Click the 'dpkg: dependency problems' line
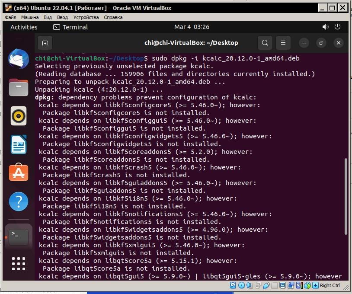Viewport: 352px width, 294px height. (145, 97)
